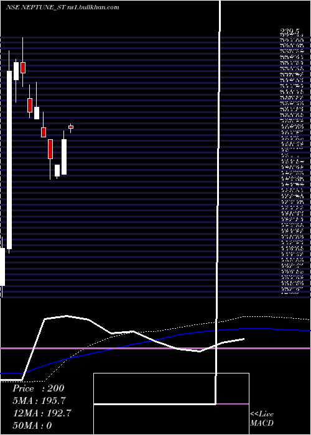
Task: Click the '239.5' top price label
Action: (x=290, y=32)
